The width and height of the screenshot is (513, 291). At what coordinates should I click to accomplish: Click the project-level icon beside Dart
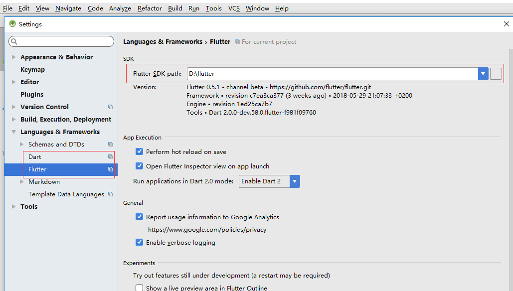(110, 156)
